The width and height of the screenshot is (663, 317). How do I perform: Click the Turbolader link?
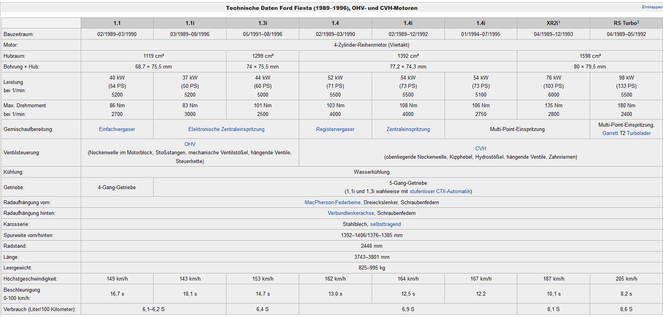coord(638,133)
